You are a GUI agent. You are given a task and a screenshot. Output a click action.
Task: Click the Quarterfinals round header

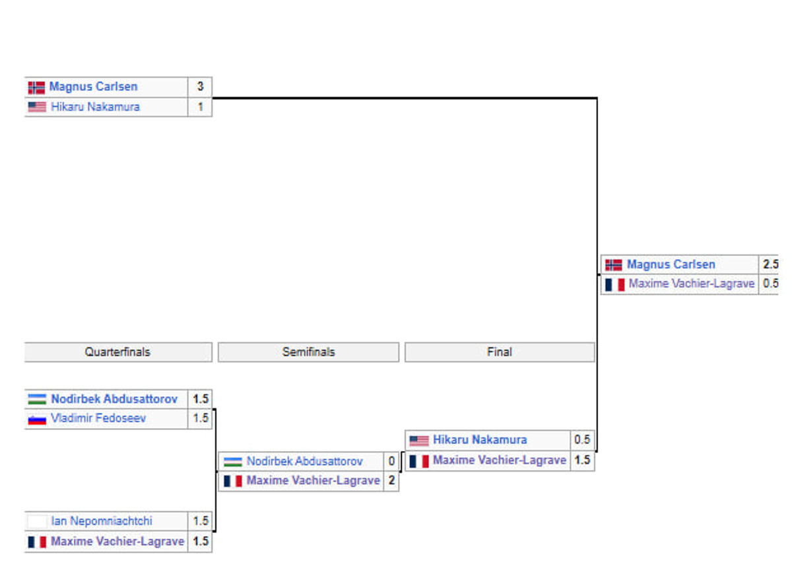tap(117, 352)
